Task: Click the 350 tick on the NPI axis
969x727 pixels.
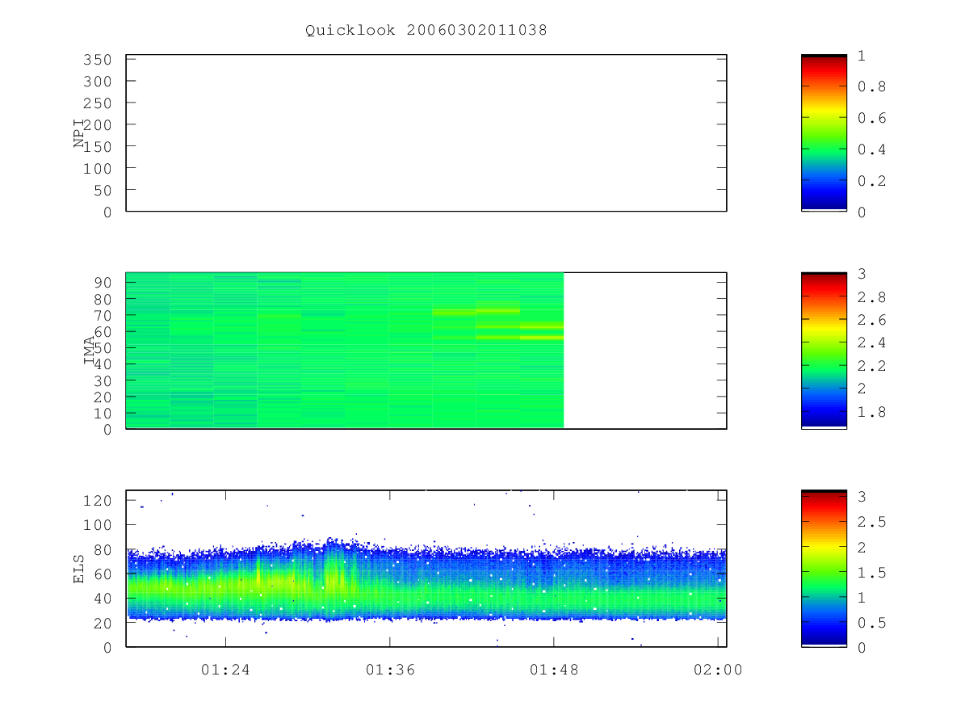Action: pyautogui.click(x=96, y=60)
